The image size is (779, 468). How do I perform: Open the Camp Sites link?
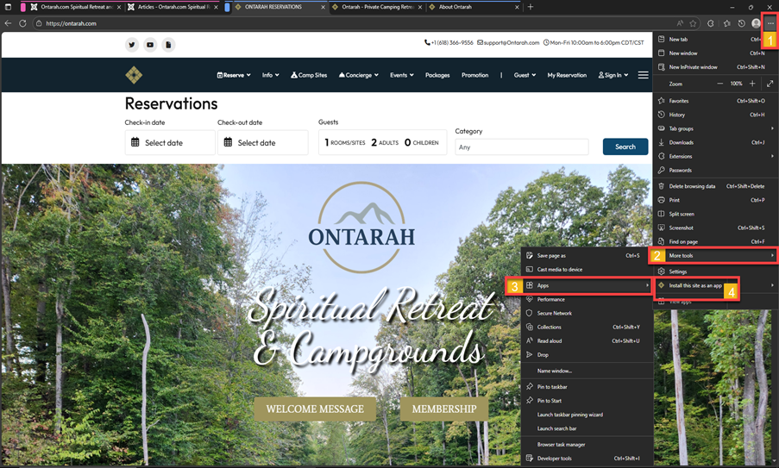[309, 75]
